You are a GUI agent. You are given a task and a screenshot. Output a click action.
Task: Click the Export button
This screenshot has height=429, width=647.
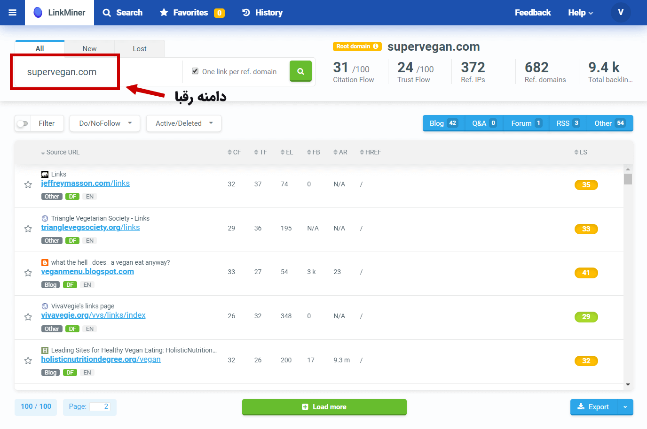tap(593, 407)
